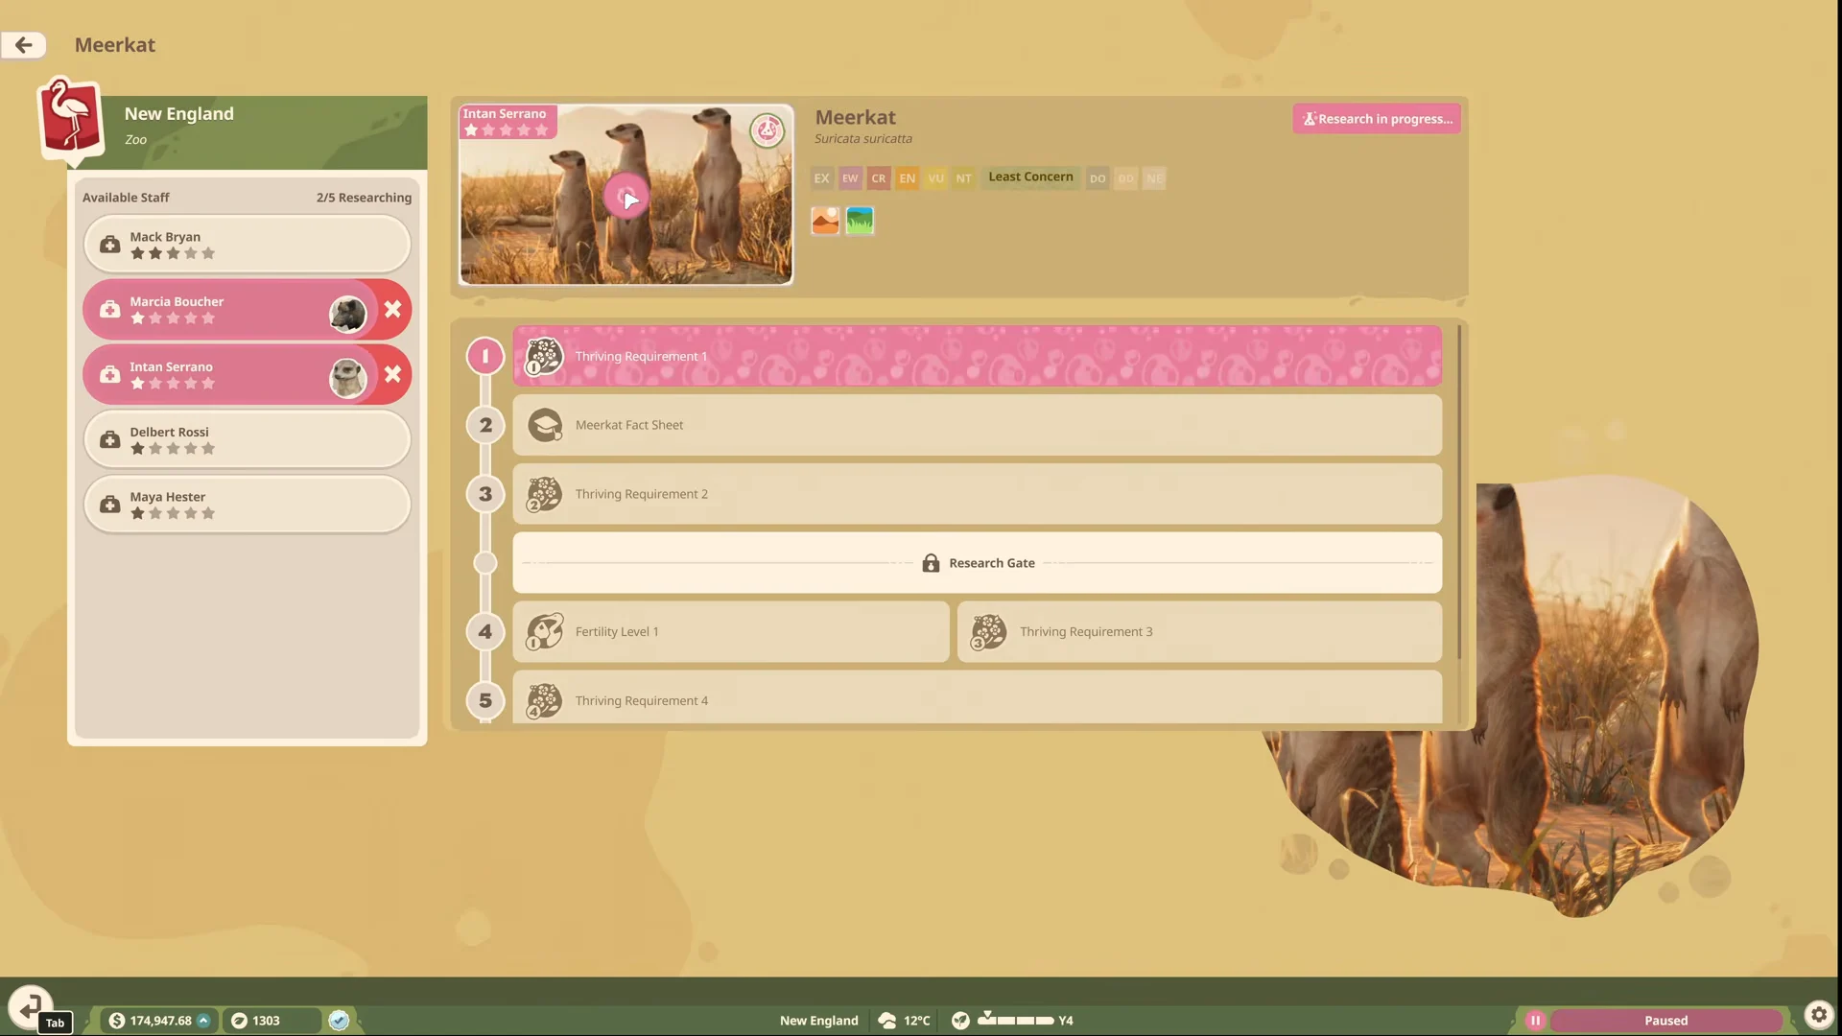
Task: Click the research list scrollbar
Action: point(1459,492)
